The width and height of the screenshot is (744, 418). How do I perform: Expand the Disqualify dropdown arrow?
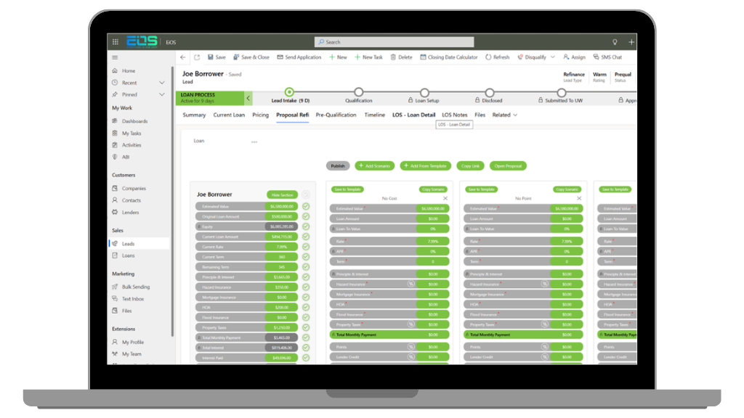(552, 57)
